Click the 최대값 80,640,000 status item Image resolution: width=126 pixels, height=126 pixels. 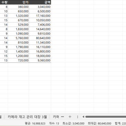pos(99,124)
